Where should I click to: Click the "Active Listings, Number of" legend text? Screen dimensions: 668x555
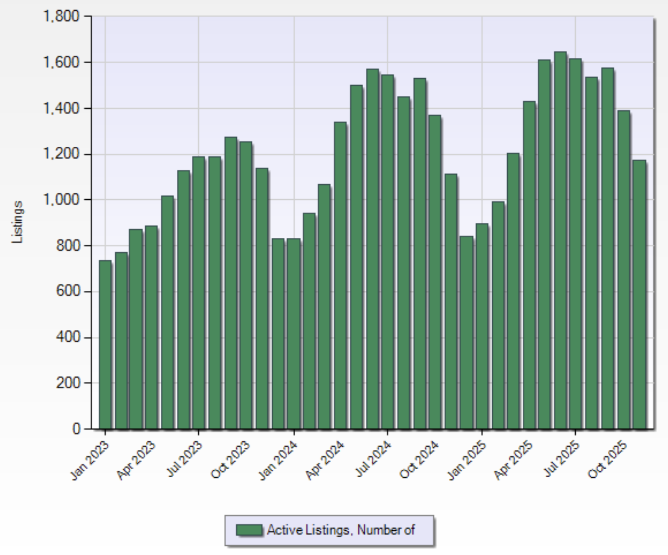pos(341,530)
